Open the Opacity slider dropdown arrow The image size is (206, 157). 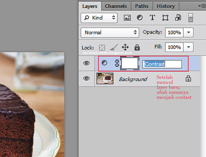188,33
